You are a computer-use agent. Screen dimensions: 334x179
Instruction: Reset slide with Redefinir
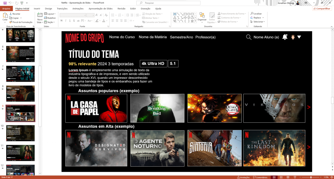(50, 18)
